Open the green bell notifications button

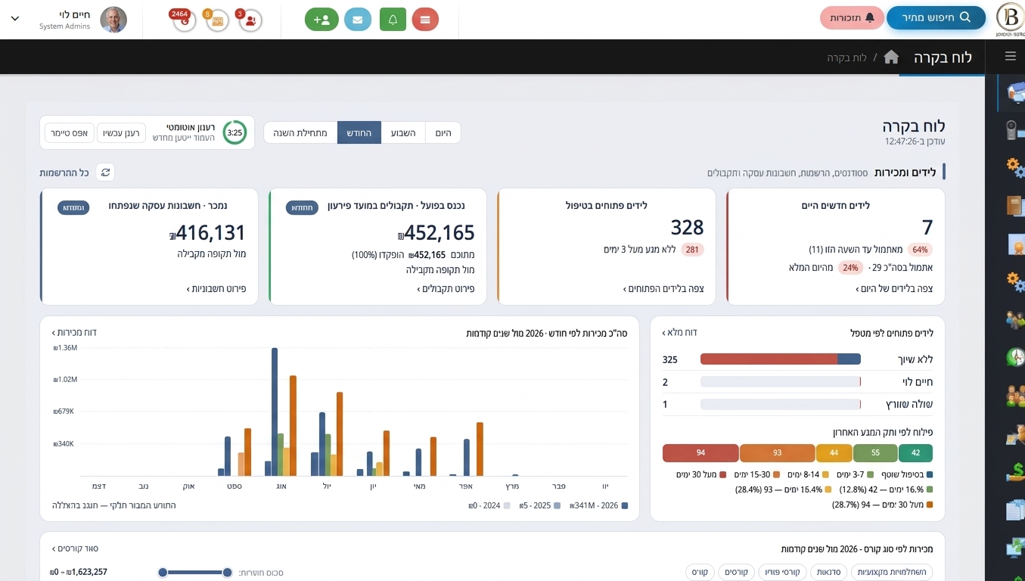click(x=393, y=19)
